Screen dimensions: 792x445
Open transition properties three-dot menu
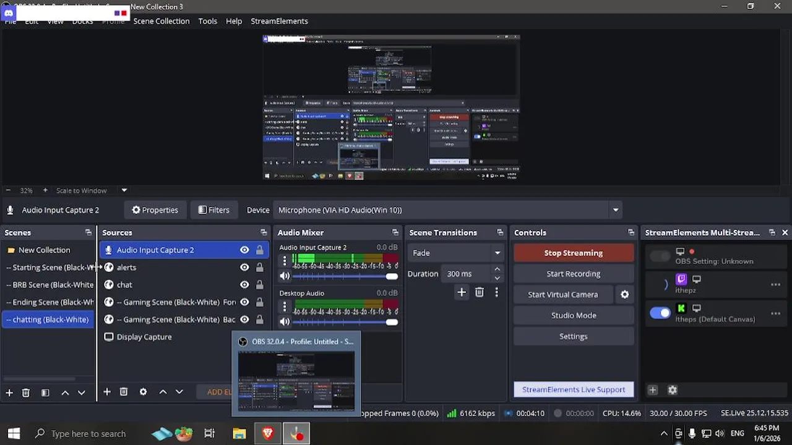coord(496,292)
